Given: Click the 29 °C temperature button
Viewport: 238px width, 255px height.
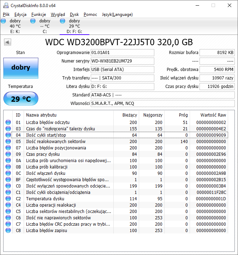Looking at the screenshot, I should coord(21,99).
